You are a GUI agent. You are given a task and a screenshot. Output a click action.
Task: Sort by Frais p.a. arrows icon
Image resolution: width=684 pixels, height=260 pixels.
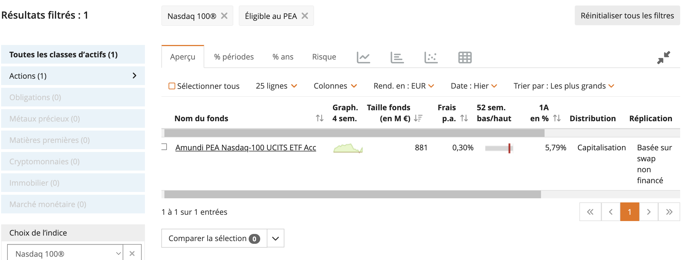click(x=464, y=118)
